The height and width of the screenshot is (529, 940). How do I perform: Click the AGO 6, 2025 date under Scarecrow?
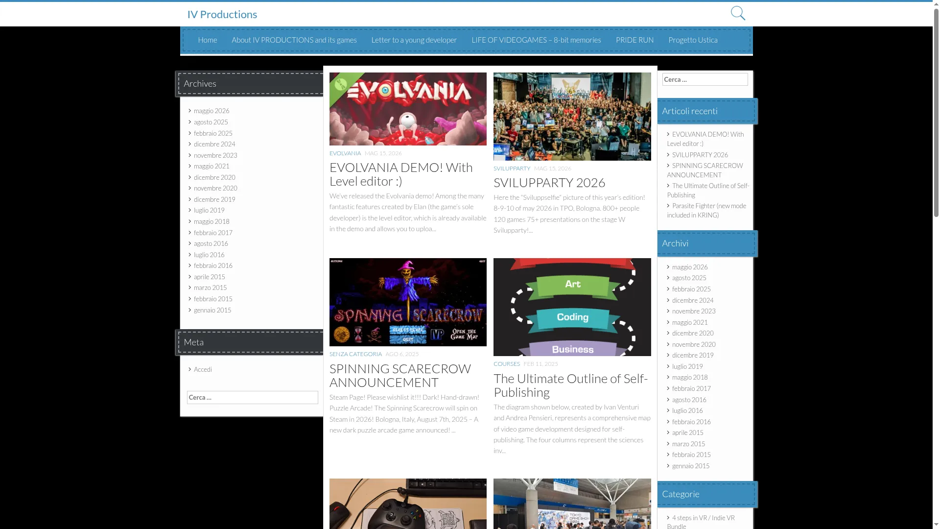(x=402, y=354)
